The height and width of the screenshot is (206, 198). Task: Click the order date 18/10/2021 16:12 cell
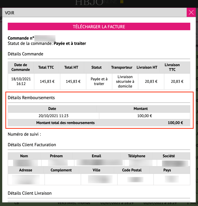pyautogui.click(x=21, y=81)
